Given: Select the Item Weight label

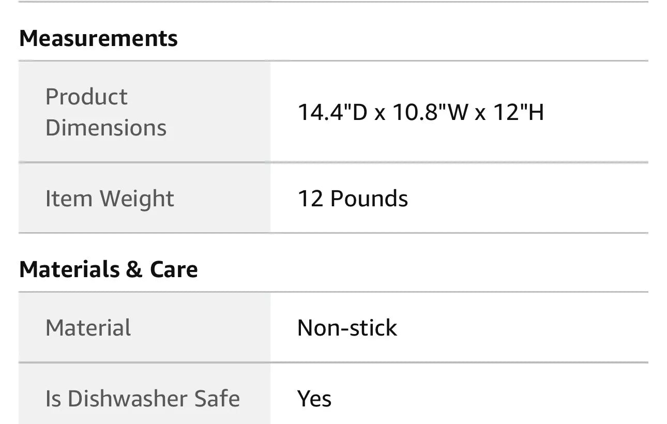Looking at the screenshot, I should coord(110,199).
